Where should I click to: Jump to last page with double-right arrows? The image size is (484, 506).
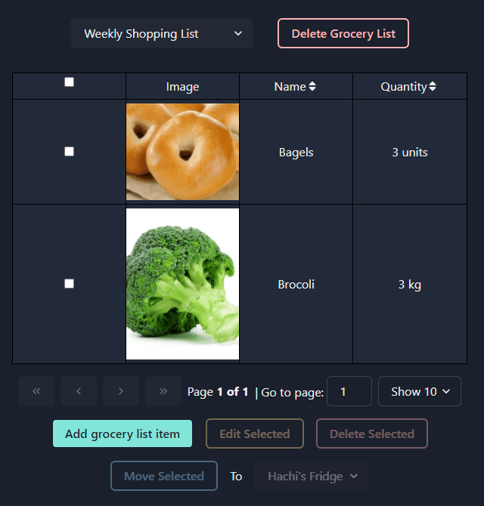(163, 391)
